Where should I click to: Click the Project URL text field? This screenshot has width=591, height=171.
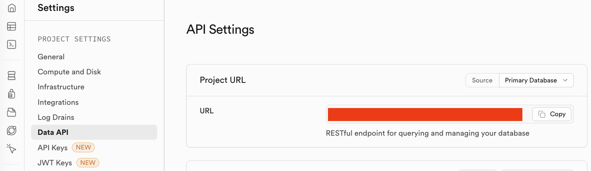coord(425,115)
